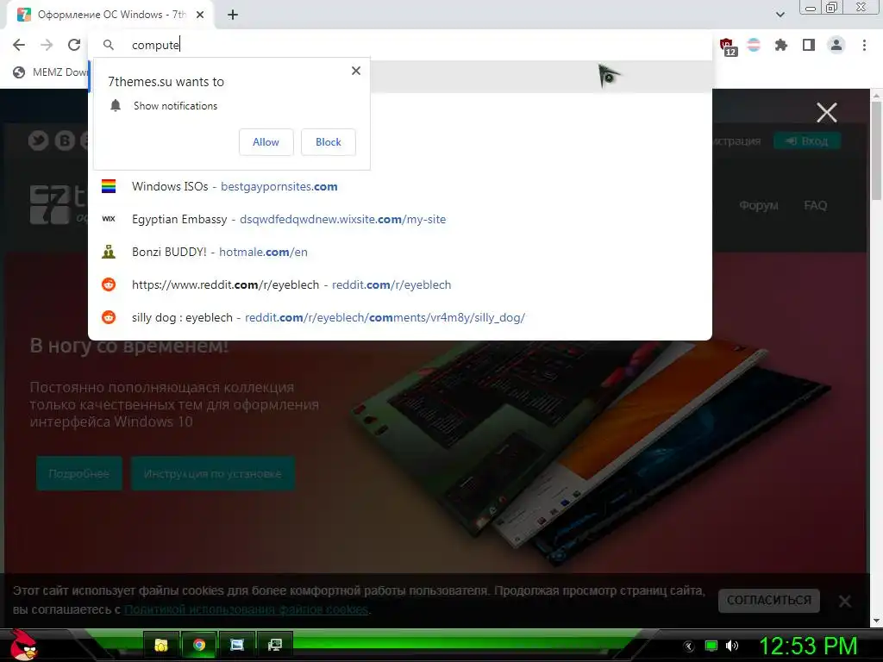
Task: Click the page vertical scrollbar thumb
Action: click(877, 150)
